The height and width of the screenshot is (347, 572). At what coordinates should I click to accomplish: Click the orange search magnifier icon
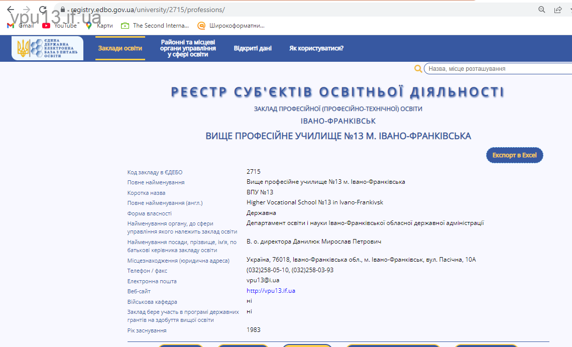point(418,69)
